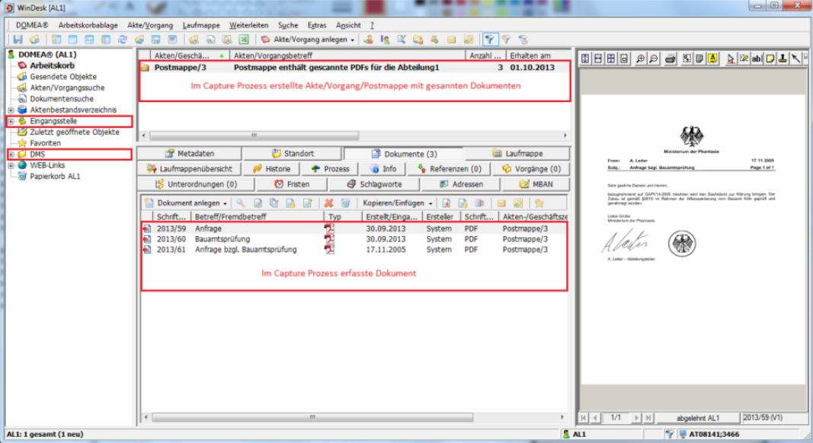Open the Laufmappe menu
The image size is (813, 443).
201,25
